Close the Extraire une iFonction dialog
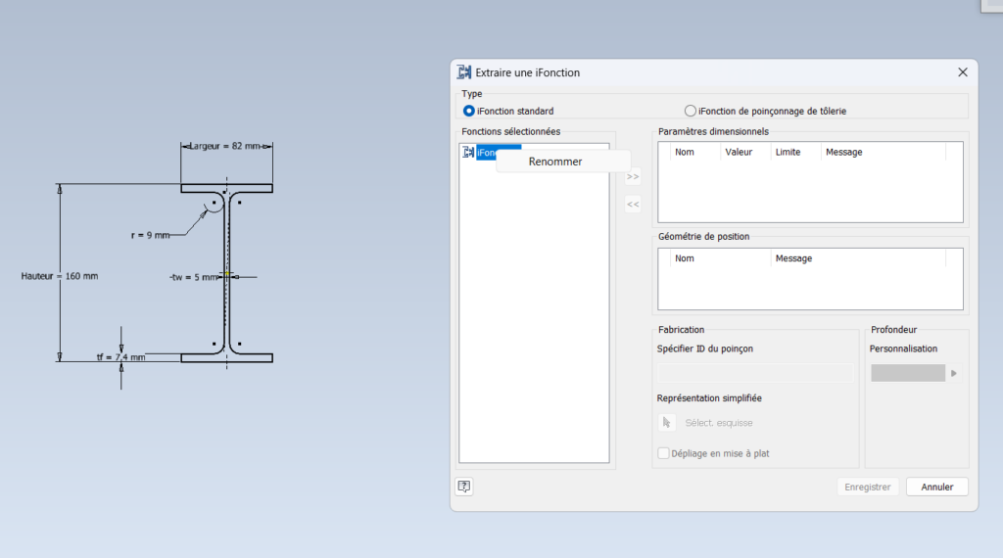The height and width of the screenshot is (558, 1003). pyautogui.click(x=963, y=71)
